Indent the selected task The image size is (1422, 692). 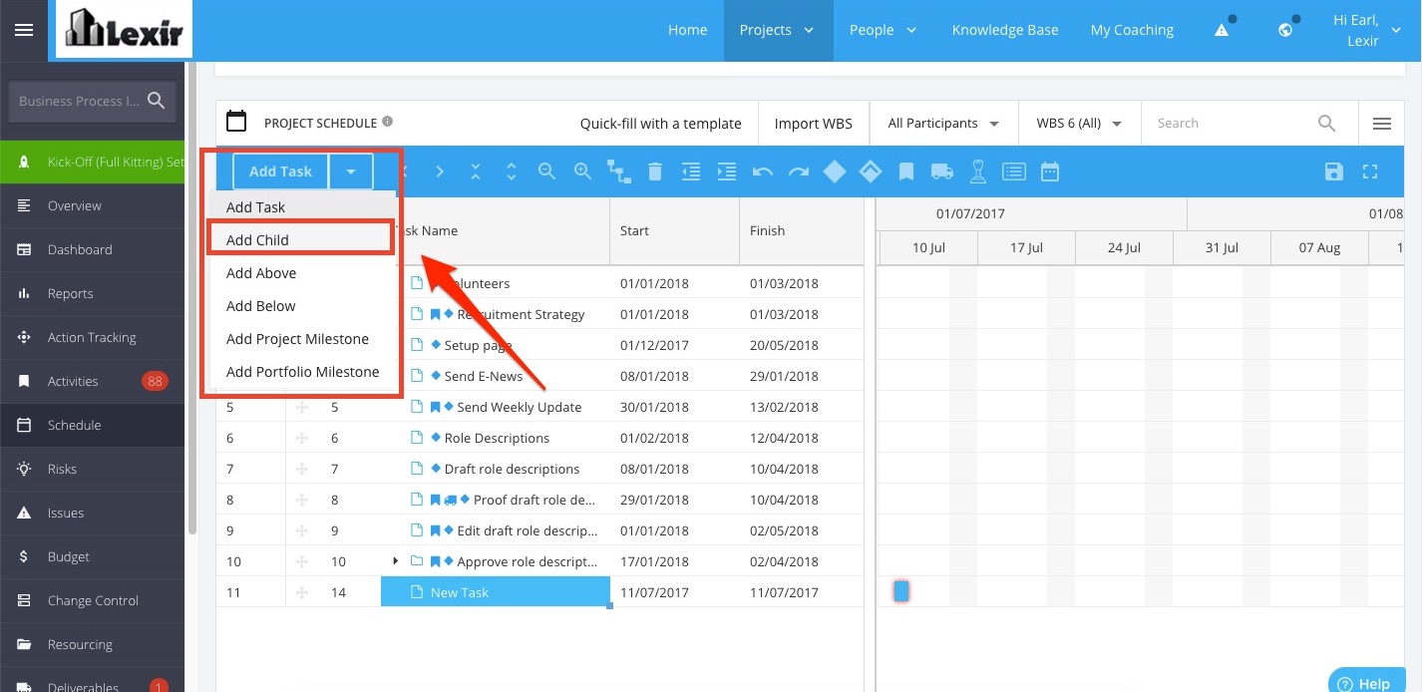click(x=727, y=172)
